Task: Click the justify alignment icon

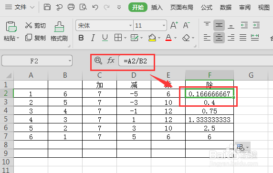Action: (x=243, y=38)
